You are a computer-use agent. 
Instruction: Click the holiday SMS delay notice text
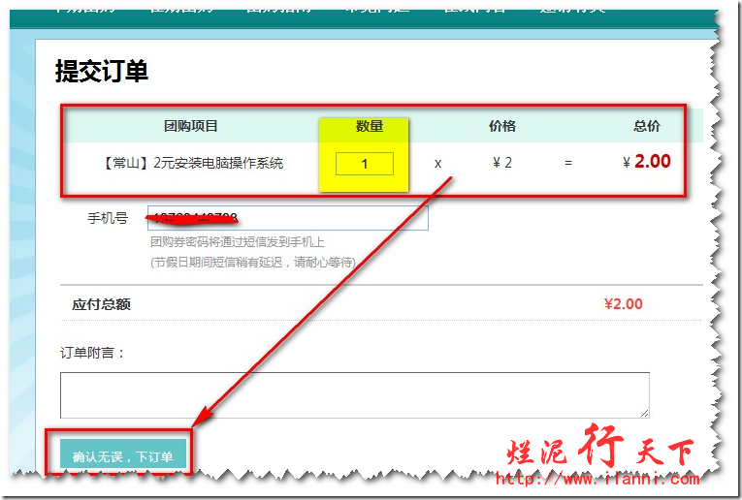pyautogui.click(x=253, y=262)
